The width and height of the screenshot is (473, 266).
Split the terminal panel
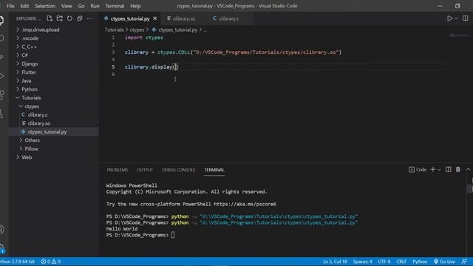(449, 169)
